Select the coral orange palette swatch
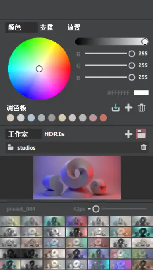The width and height of the screenshot is (153, 270). pos(104,118)
